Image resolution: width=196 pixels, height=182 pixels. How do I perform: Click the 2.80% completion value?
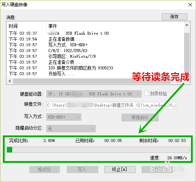49,140
